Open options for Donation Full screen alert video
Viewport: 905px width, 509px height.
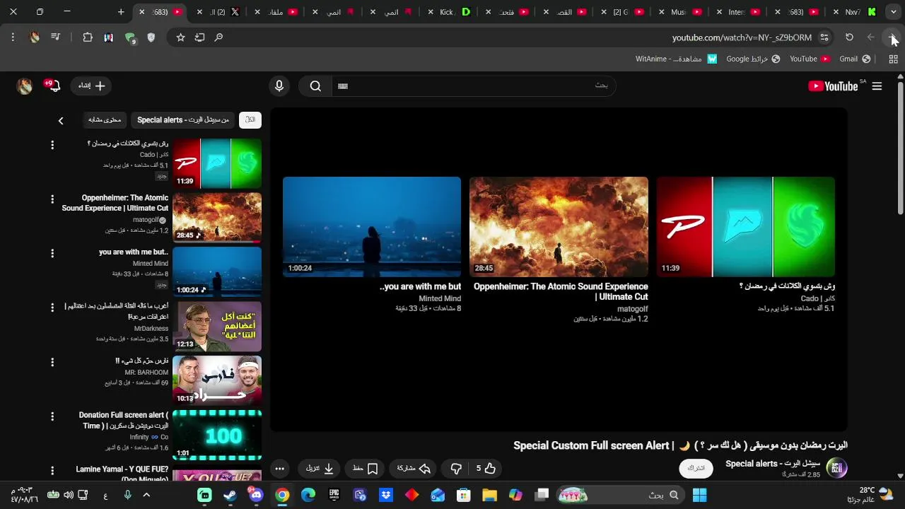[x=52, y=416]
